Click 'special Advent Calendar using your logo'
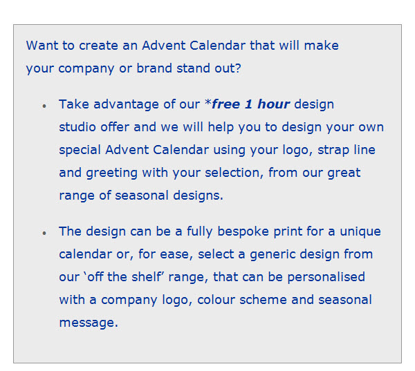 tap(184, 150)
